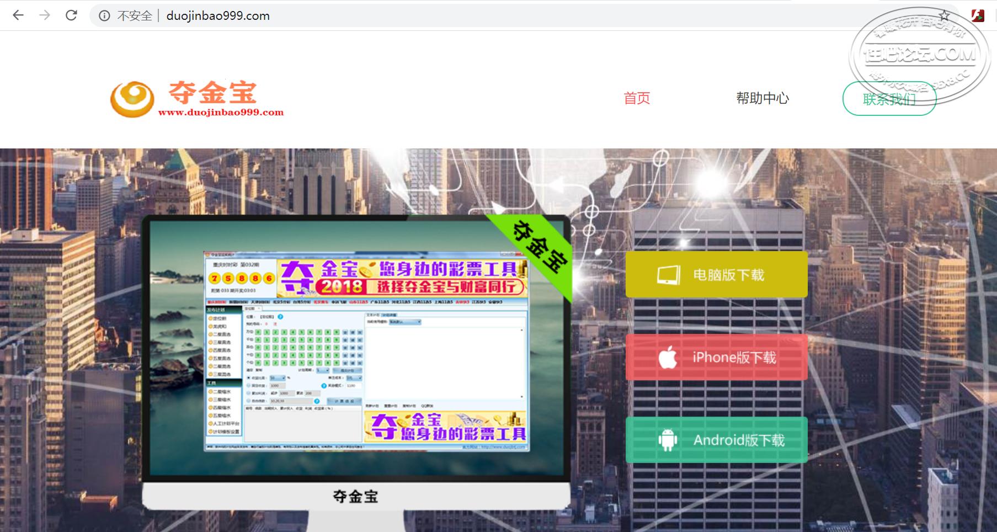This screenshot has height=532, width=997.
Task: Click the iPhone版下载 text label
Action: pyautogui.click(x=734, y=358)
